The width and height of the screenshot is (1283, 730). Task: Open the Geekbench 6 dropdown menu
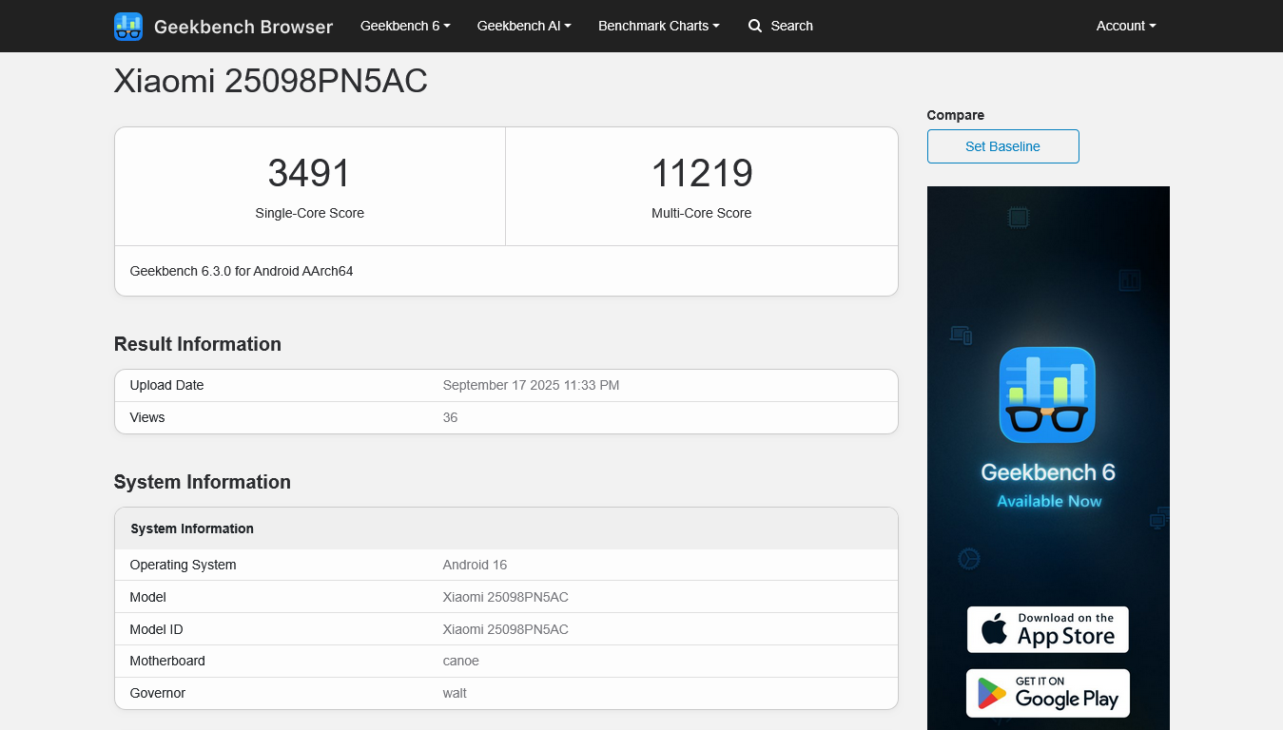(x=405, y=26)
